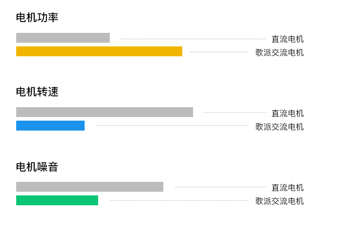Click the green 歌派交流电机 noise bar

tap(57, 200)
